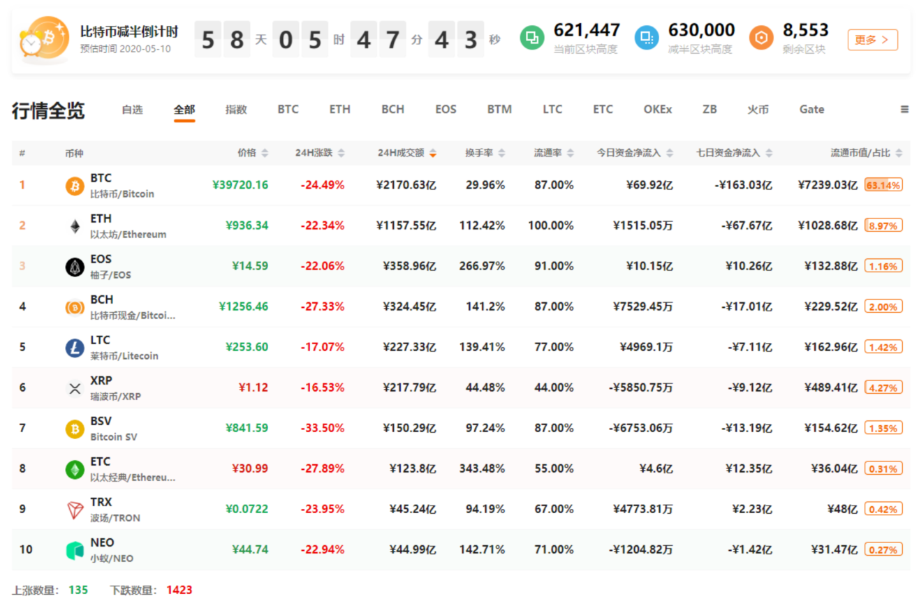The height and width of the screenshot is (606, 919).
Task: Click the rising count 135
Action: (x=78, y=590)
